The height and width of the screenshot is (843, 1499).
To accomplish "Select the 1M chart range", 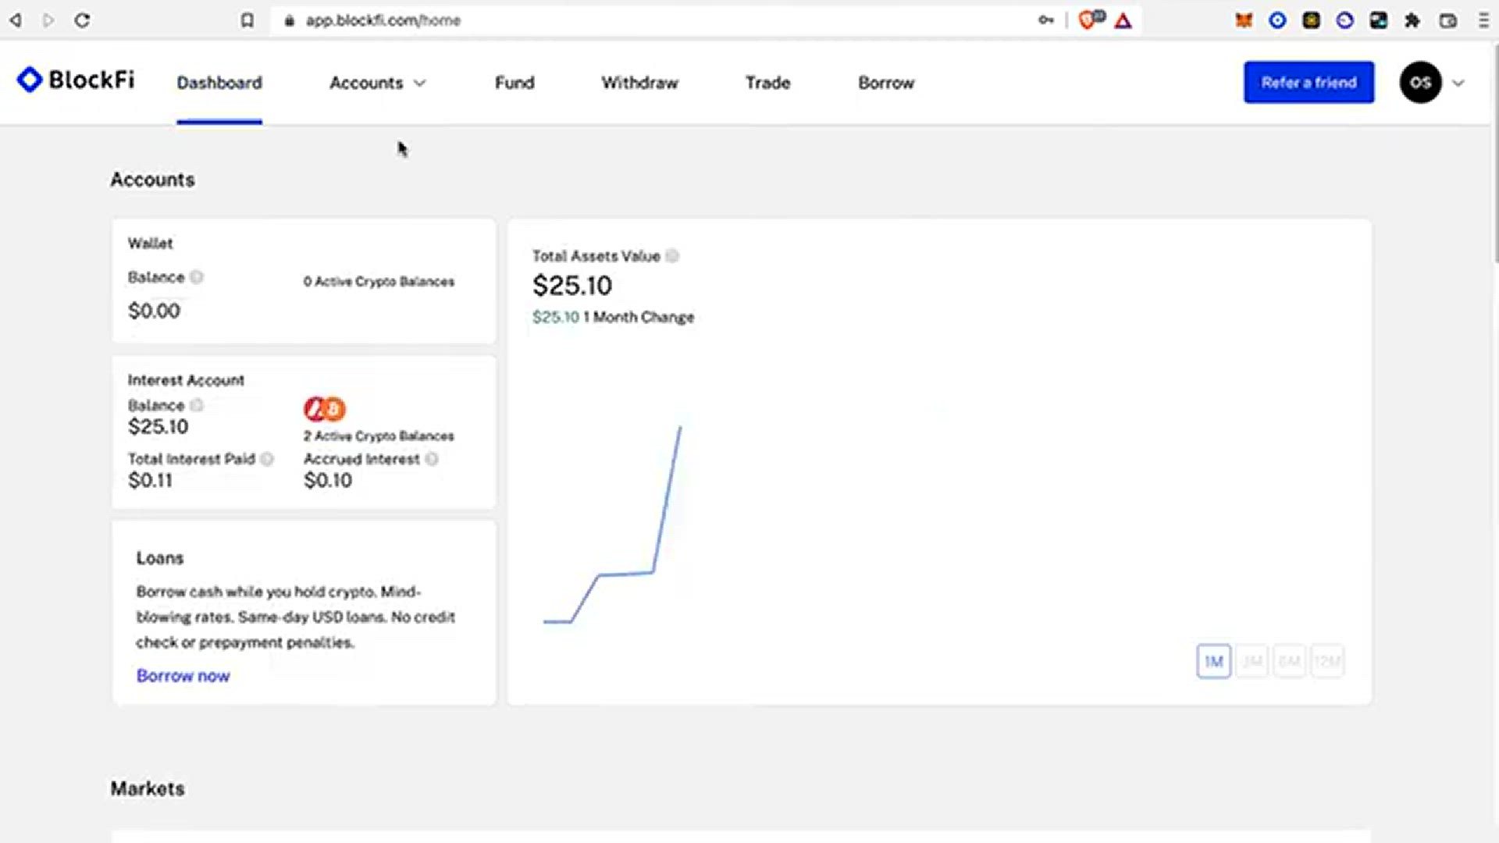I will tap(1213, 661).
